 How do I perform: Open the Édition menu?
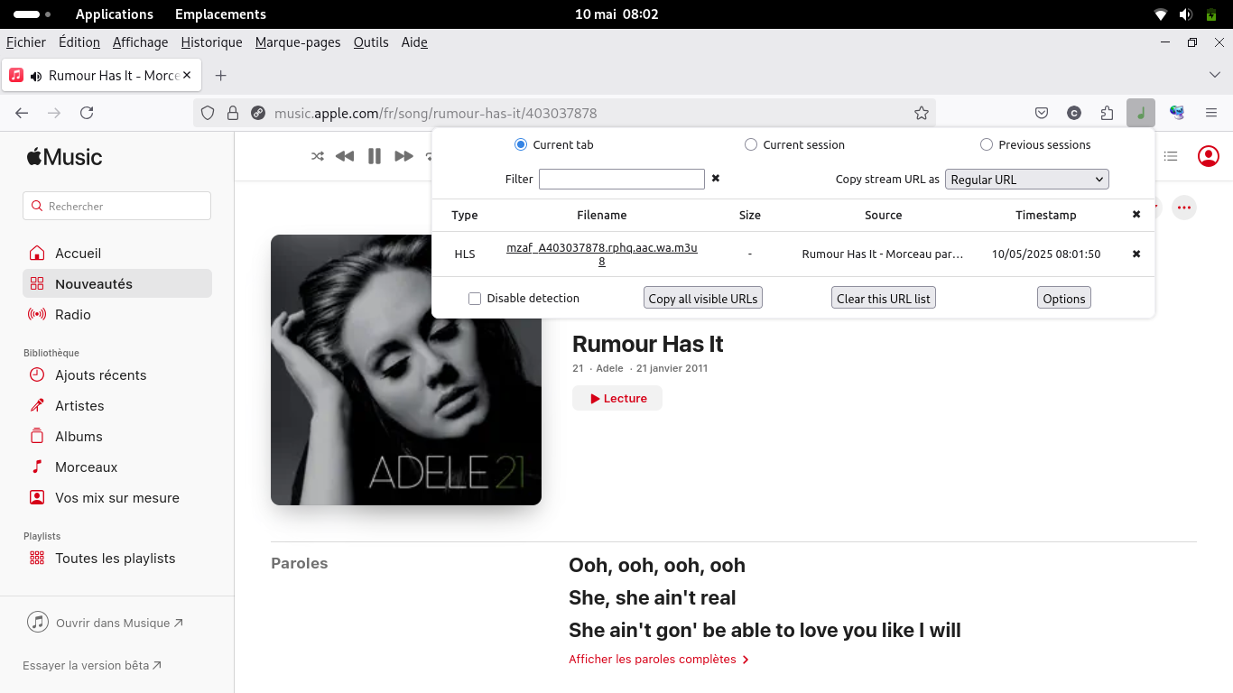point(79,42)
